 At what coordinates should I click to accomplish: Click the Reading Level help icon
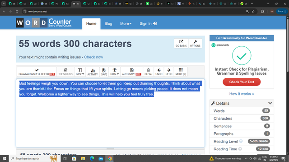[241, 141]
